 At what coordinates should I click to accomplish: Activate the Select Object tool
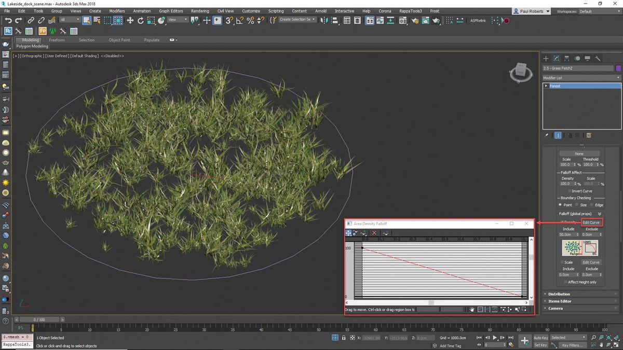(86, 20)
